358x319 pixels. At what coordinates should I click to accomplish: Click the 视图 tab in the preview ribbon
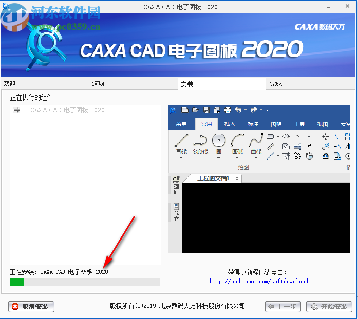323,124
